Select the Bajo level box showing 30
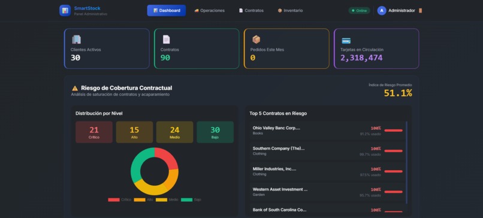This screenshot has height=218, width=483. (x=215, y=132)
